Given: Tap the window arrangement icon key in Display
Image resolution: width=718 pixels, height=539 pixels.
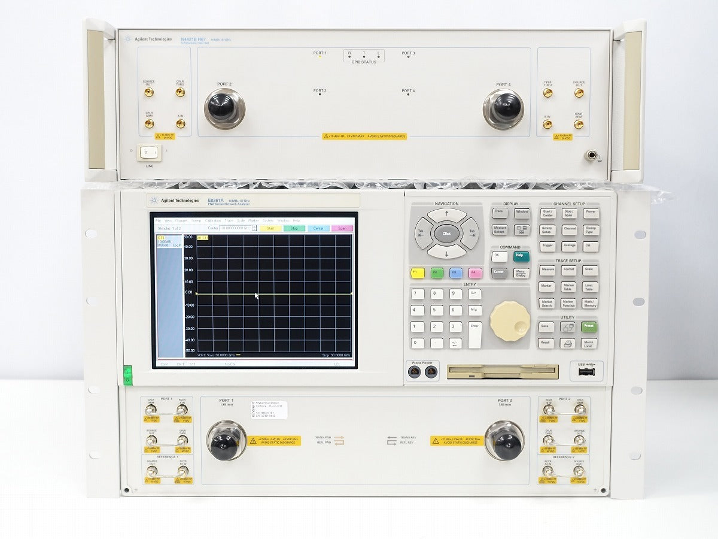Looking at the screenshot, I should [522, 229].
